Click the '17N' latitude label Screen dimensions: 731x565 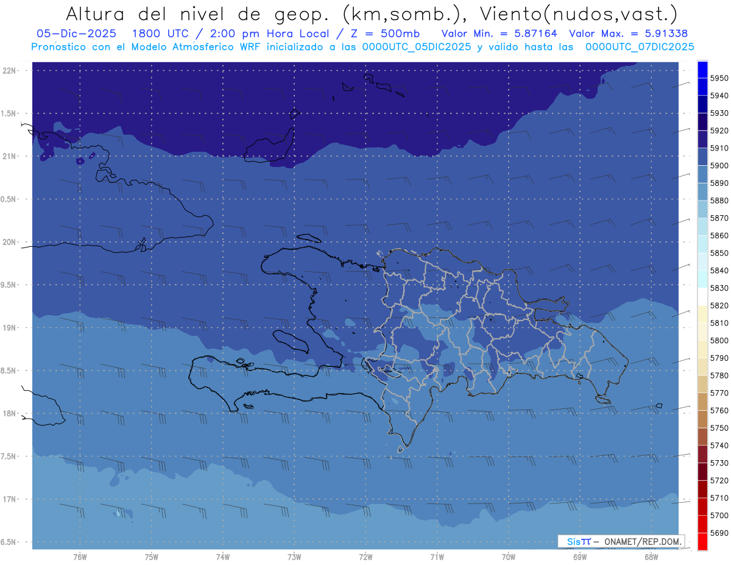pyautogui.click(x=10, y=500)
